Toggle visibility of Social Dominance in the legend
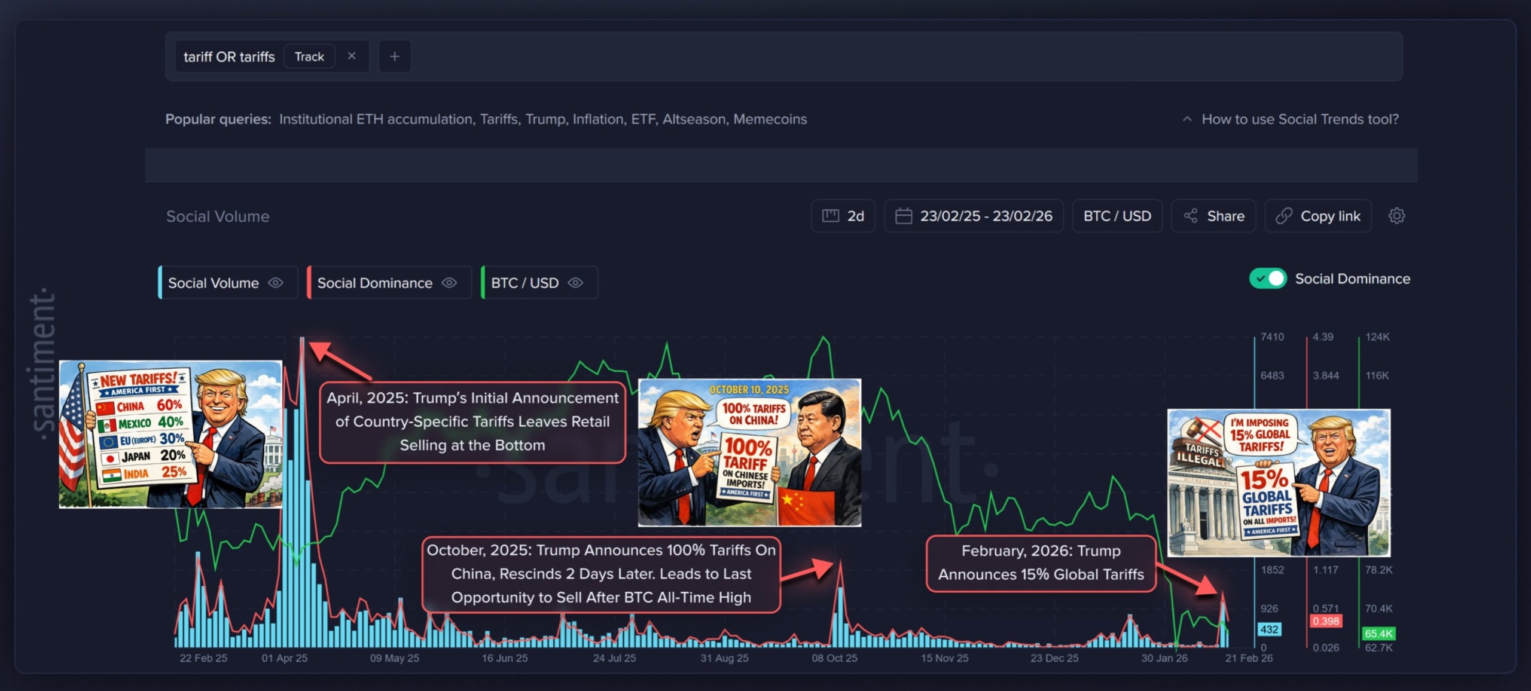This screenshot has width=1531, height=691. click(451, 282)
